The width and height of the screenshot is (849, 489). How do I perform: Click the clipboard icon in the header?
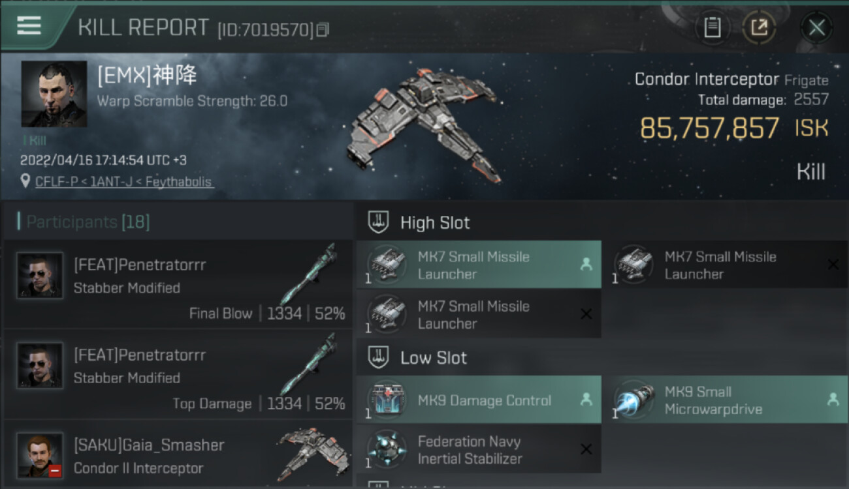click(713, 27)
